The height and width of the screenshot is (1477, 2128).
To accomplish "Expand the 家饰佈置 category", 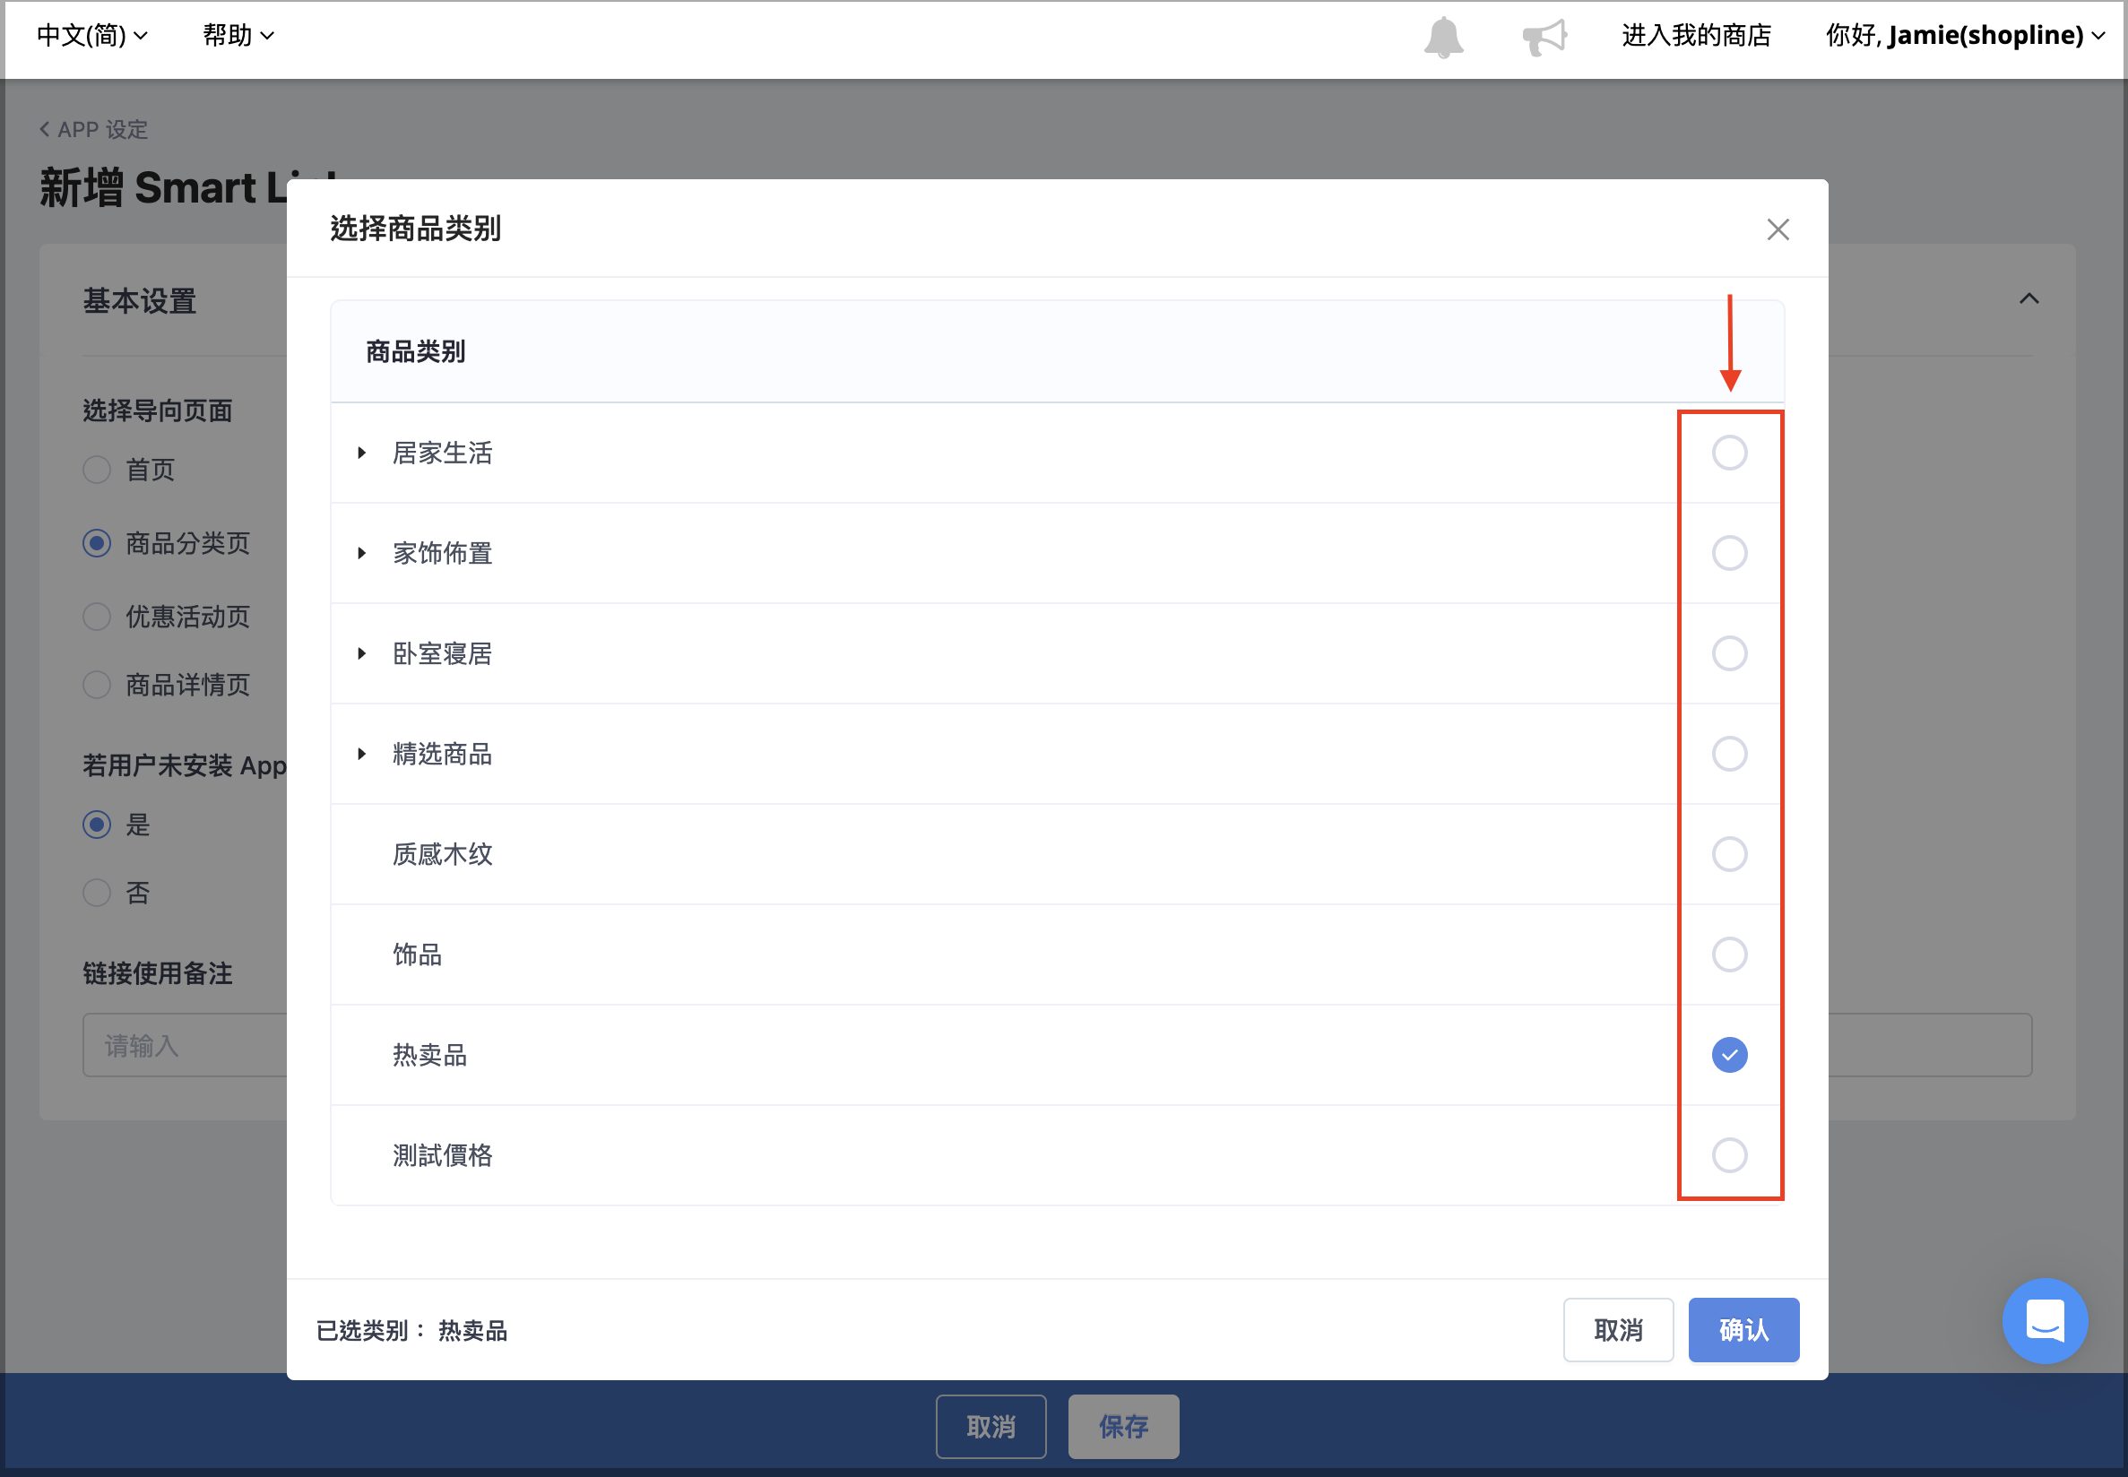I will click(362, 552).
